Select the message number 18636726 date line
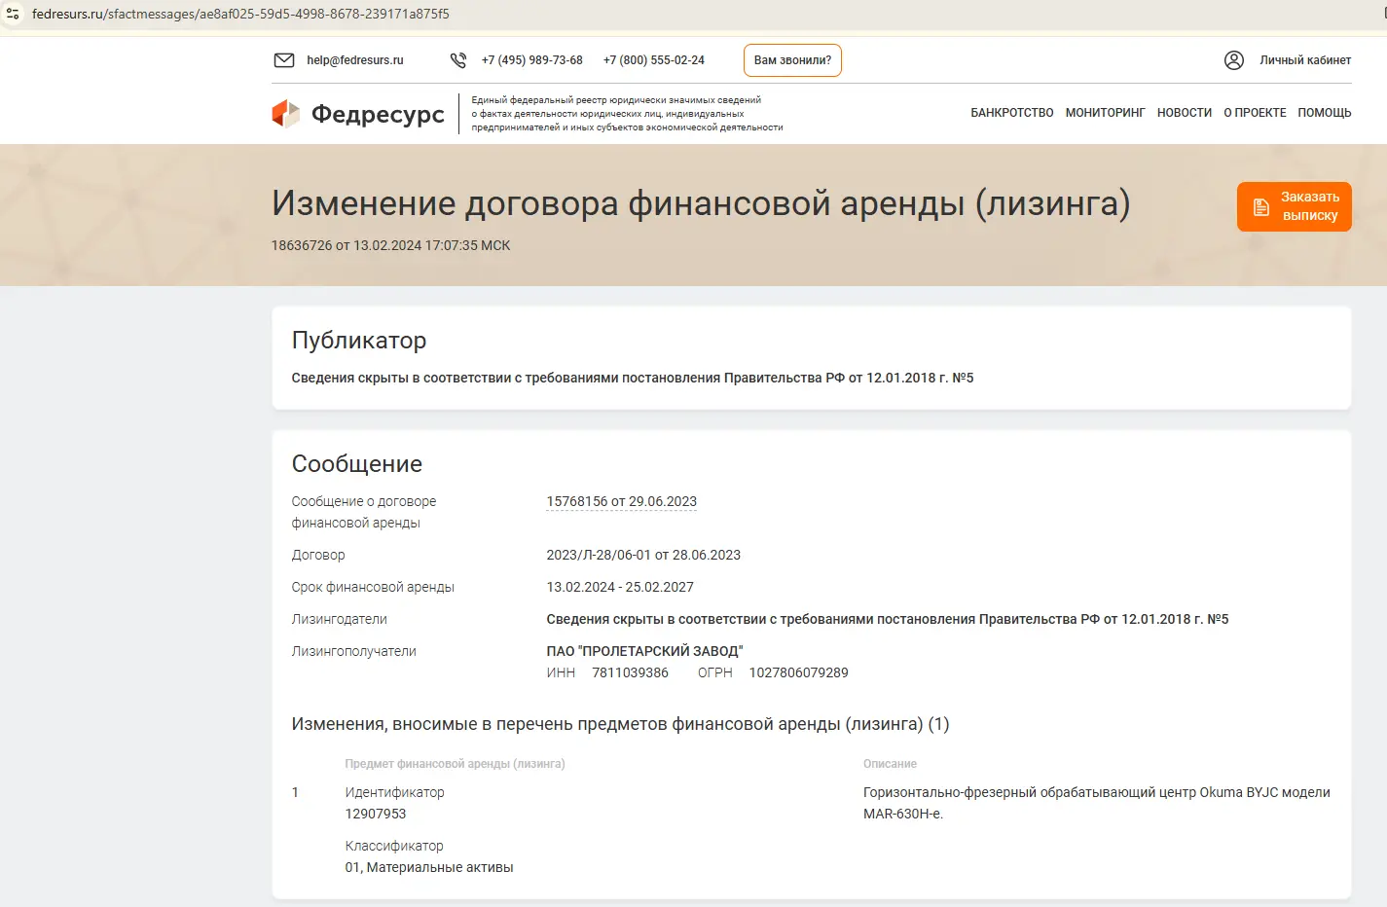Viewport: 1387px width, 907px height. [391, 245]
